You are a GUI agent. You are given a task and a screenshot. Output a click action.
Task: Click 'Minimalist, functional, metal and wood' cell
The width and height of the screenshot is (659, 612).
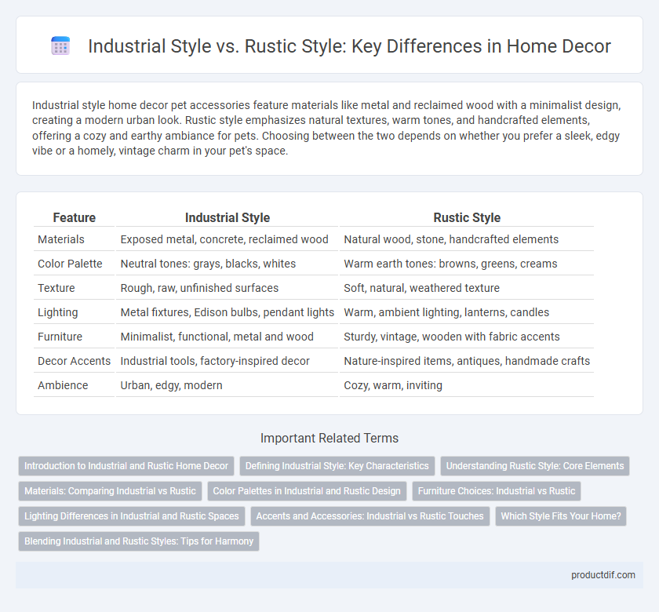pos(227,337)
